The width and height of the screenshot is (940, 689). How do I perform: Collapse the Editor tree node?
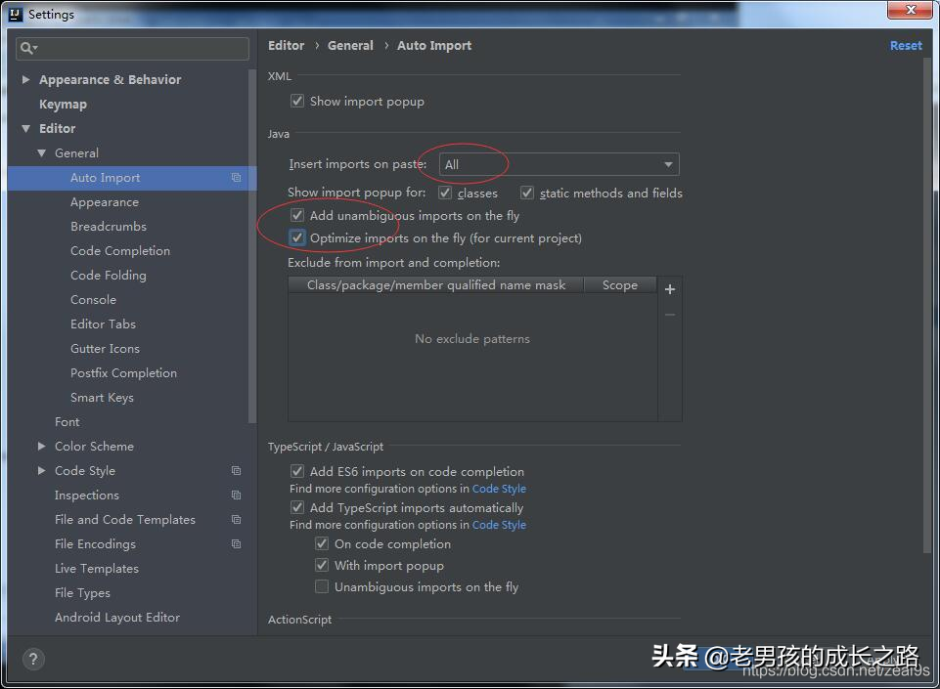[25, 128]
